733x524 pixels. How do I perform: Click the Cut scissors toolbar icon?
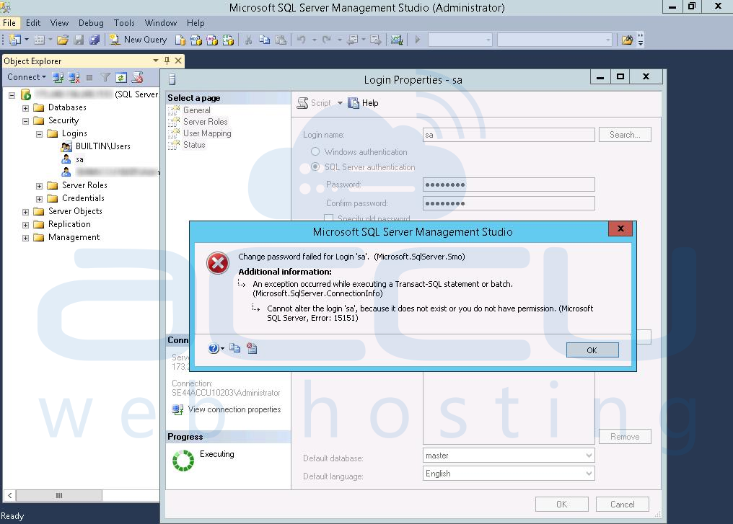tap(249, 40)
